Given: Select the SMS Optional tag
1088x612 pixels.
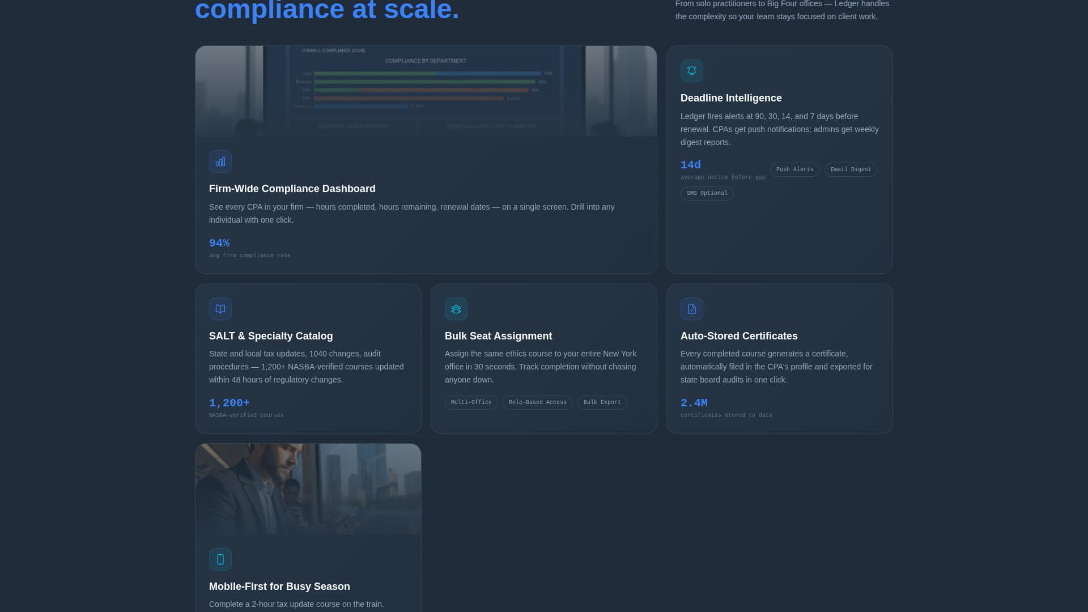Looking at the screenshot, I should coord(707,193).
